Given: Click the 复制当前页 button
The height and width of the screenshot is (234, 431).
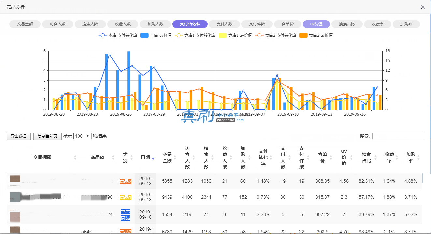Looking at the screenshot, I should pos(47,136).
